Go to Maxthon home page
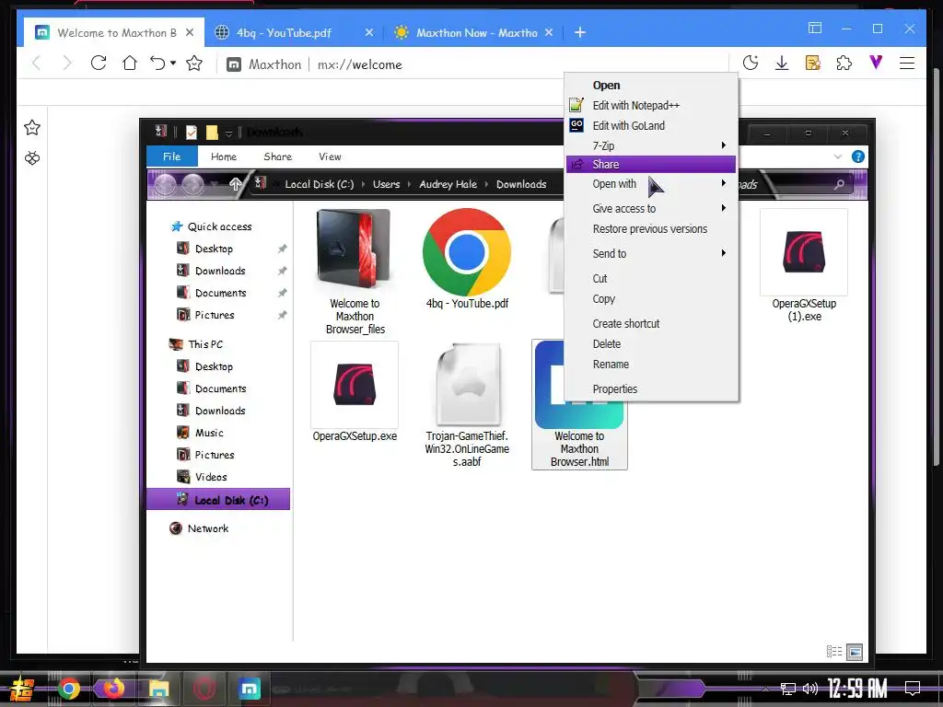Viewport: 943px width, 707px height. [129, 64]
